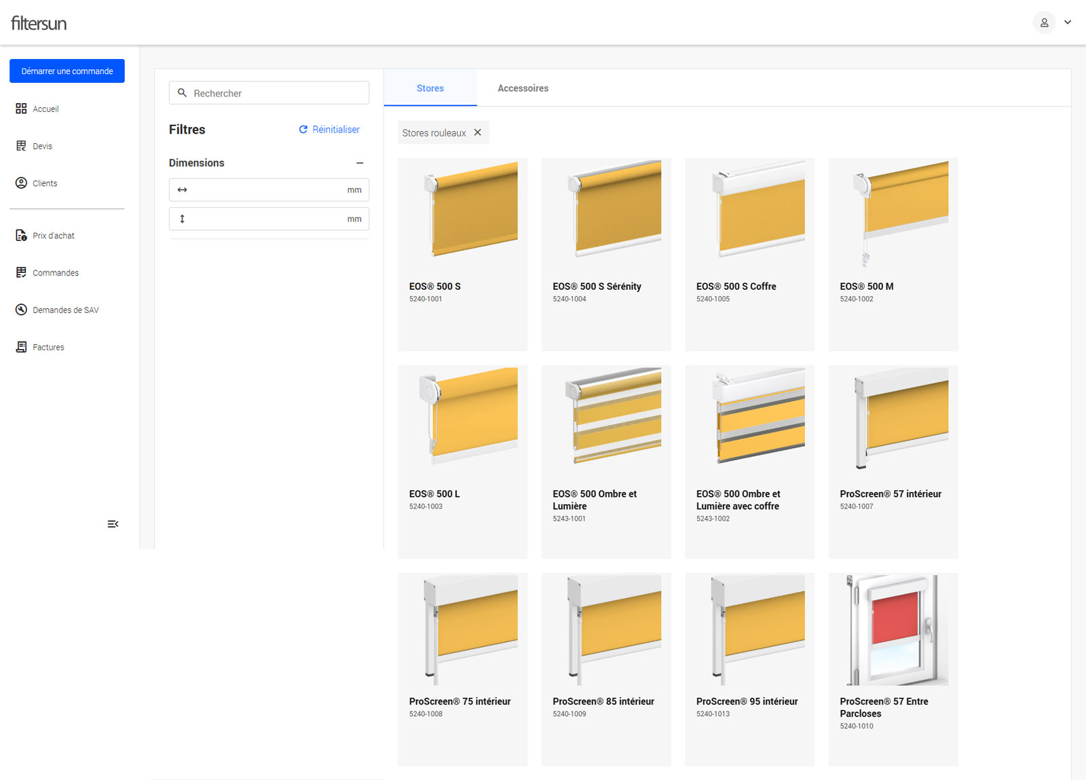Click the Réinitialiser filters link
This screenshot has height=780, width=1086.
click(329, 130)
